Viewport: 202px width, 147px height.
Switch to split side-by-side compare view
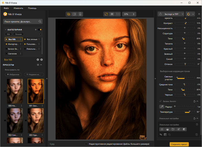tap(74, 14)
